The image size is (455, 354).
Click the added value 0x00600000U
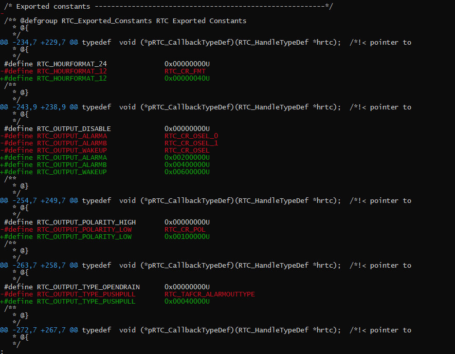pyautogui.click(x=187, y=172)
